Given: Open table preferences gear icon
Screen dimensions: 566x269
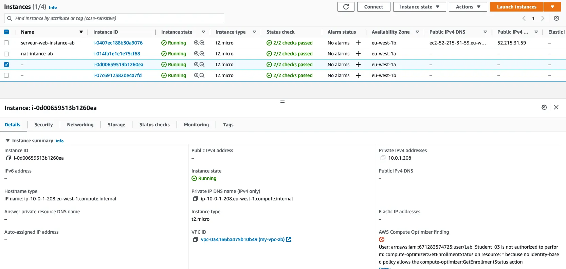Looking at the screenshot, I should [x=556, y=18].
